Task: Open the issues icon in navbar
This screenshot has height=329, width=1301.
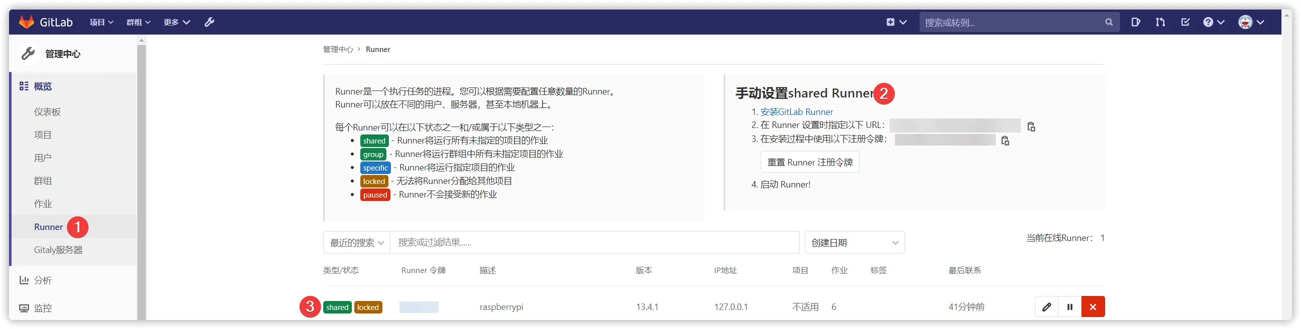Action: click(x=1136, y=22)
